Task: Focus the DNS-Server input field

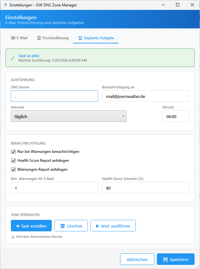Action: (x=54, y=96)
